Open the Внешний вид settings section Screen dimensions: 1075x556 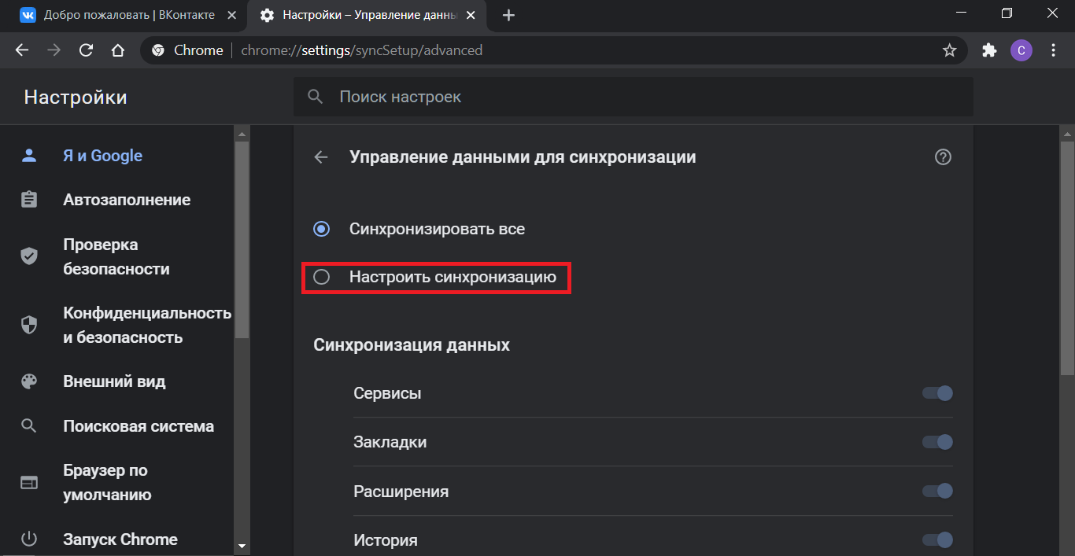[x=114, y=381]
